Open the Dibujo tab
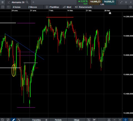133x121 pixels. click(76, 120)
